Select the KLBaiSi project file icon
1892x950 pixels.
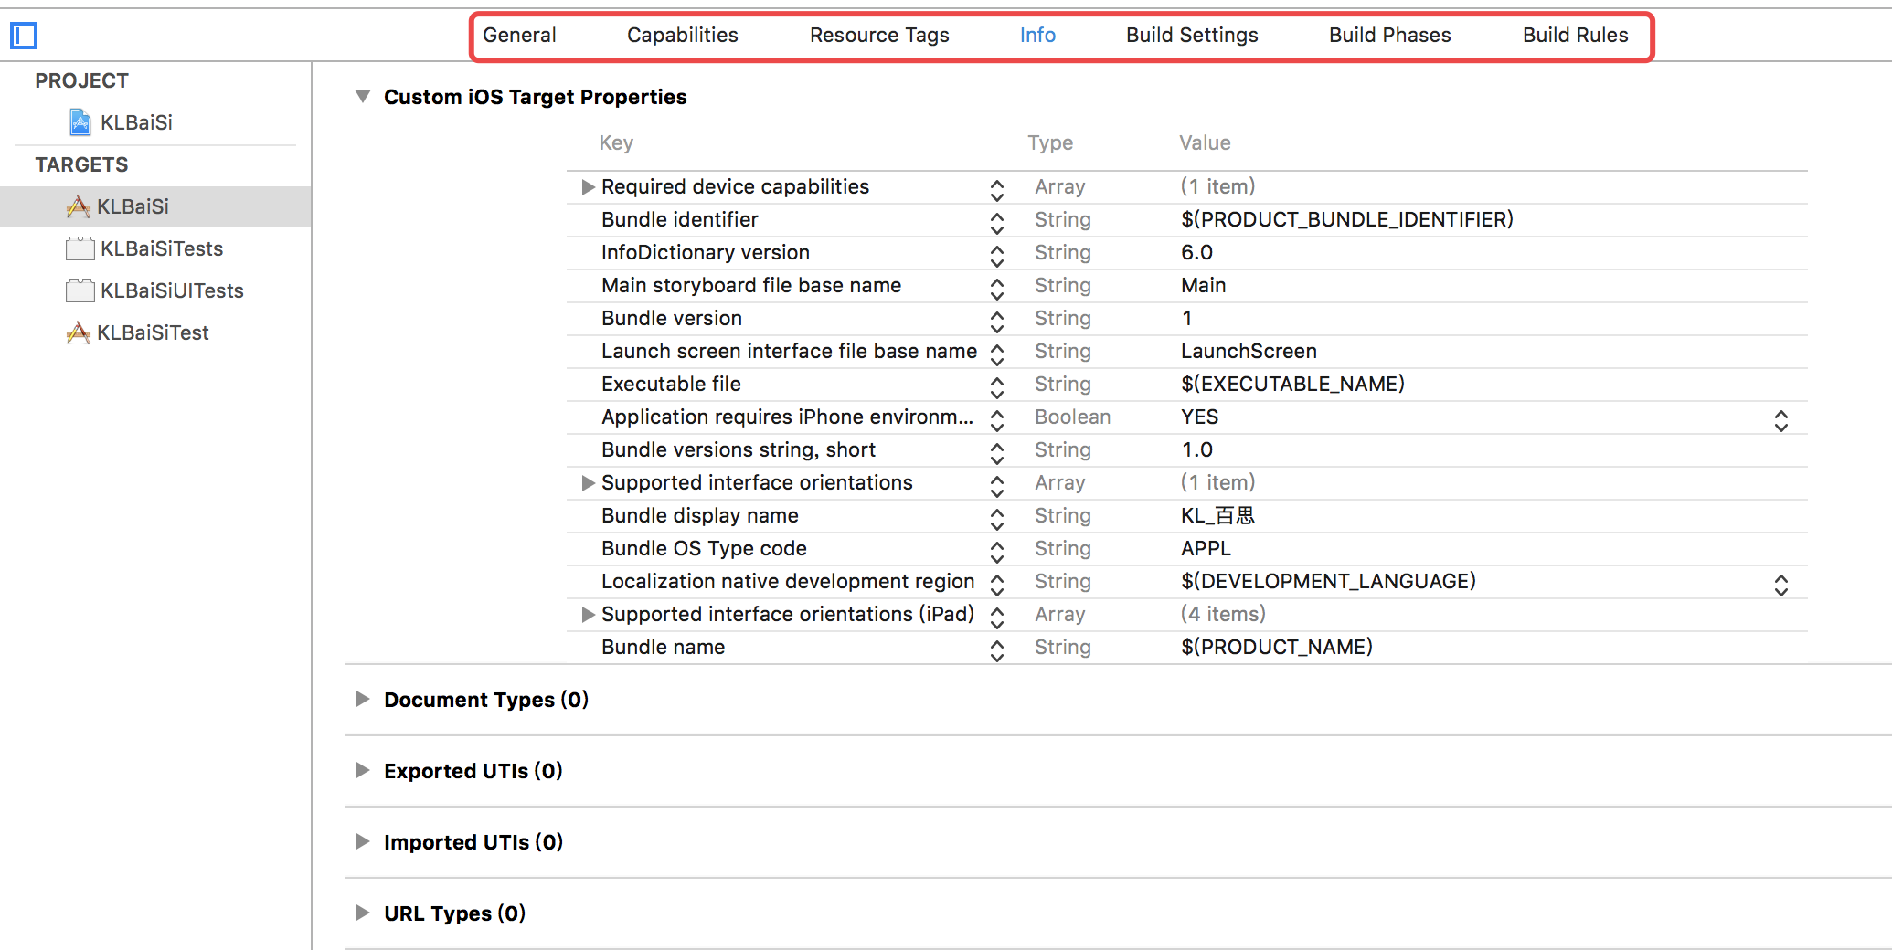[80, 122]
